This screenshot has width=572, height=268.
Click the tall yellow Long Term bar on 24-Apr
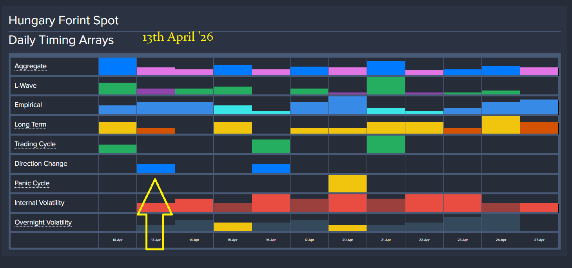click(501, 125)
